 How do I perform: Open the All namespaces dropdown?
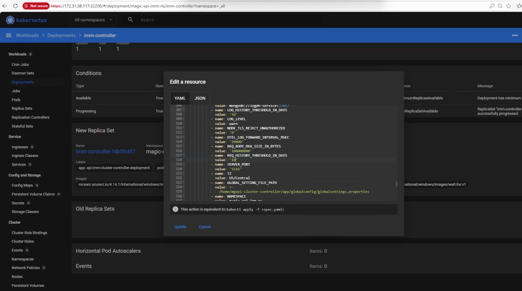pos(95,20)
